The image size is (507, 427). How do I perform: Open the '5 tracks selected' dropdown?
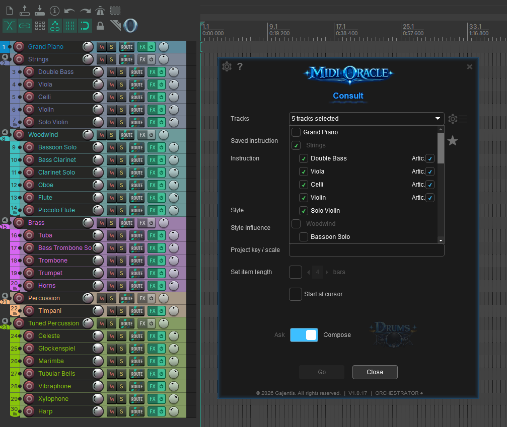(x=367, y=119)
